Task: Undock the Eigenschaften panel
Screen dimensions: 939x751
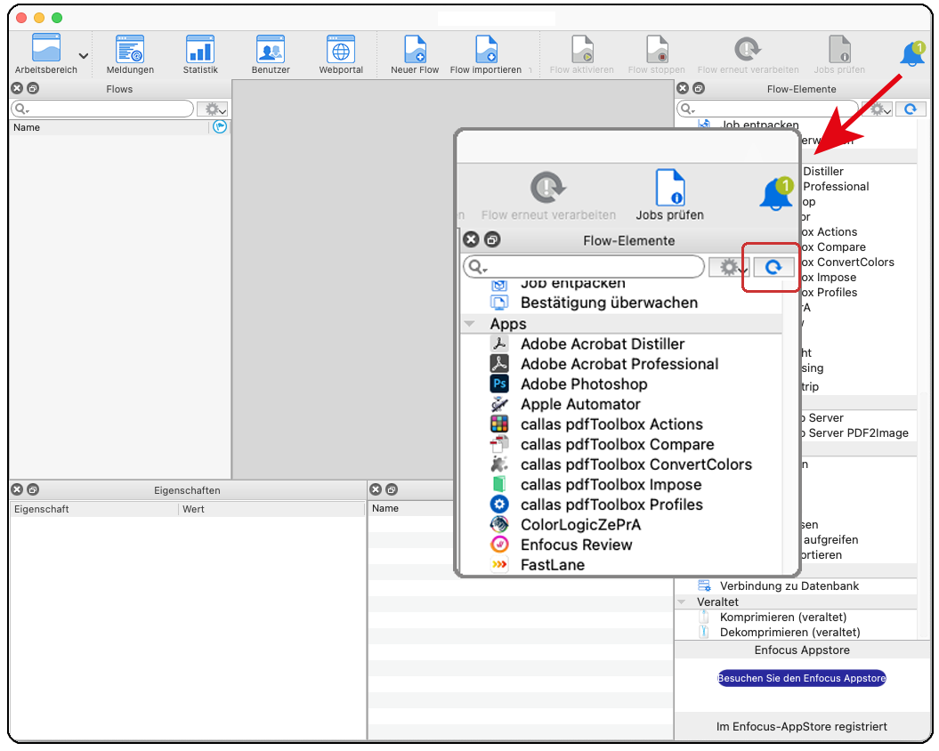Action: click(x=33, y=489)
